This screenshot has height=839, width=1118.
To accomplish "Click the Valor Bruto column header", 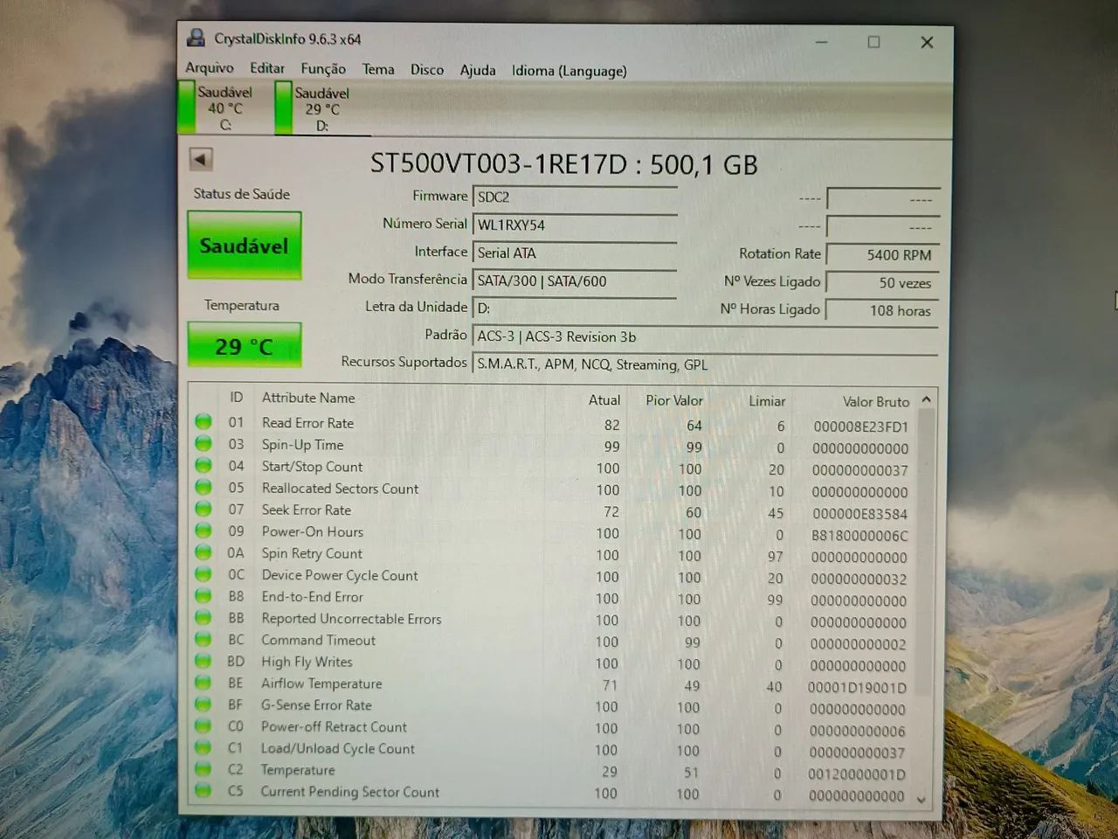I will pyautogui.click(x=876, y=402).
